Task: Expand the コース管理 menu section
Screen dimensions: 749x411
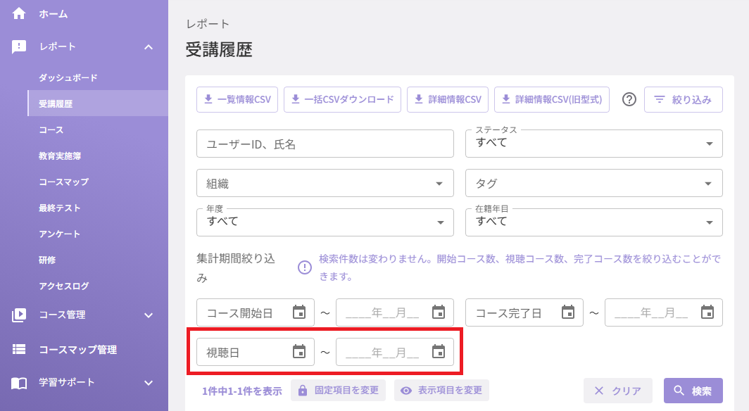Action: point(149,315)
